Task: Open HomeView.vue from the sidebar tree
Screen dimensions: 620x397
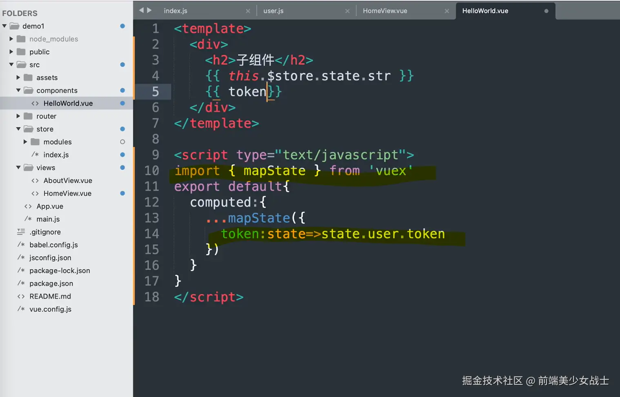Action: pyautogui.click(x=67, y=193)
